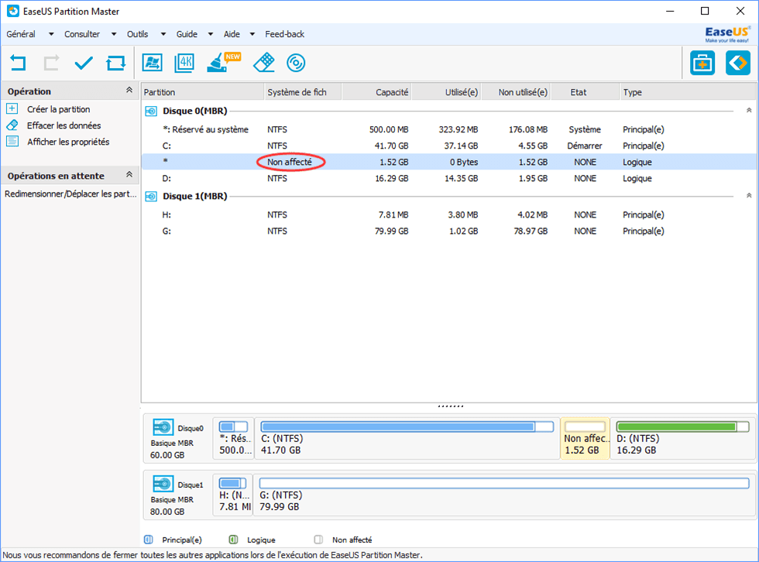
Task: Open the Feed-back menu item
Action: click(x=285, y=34)
